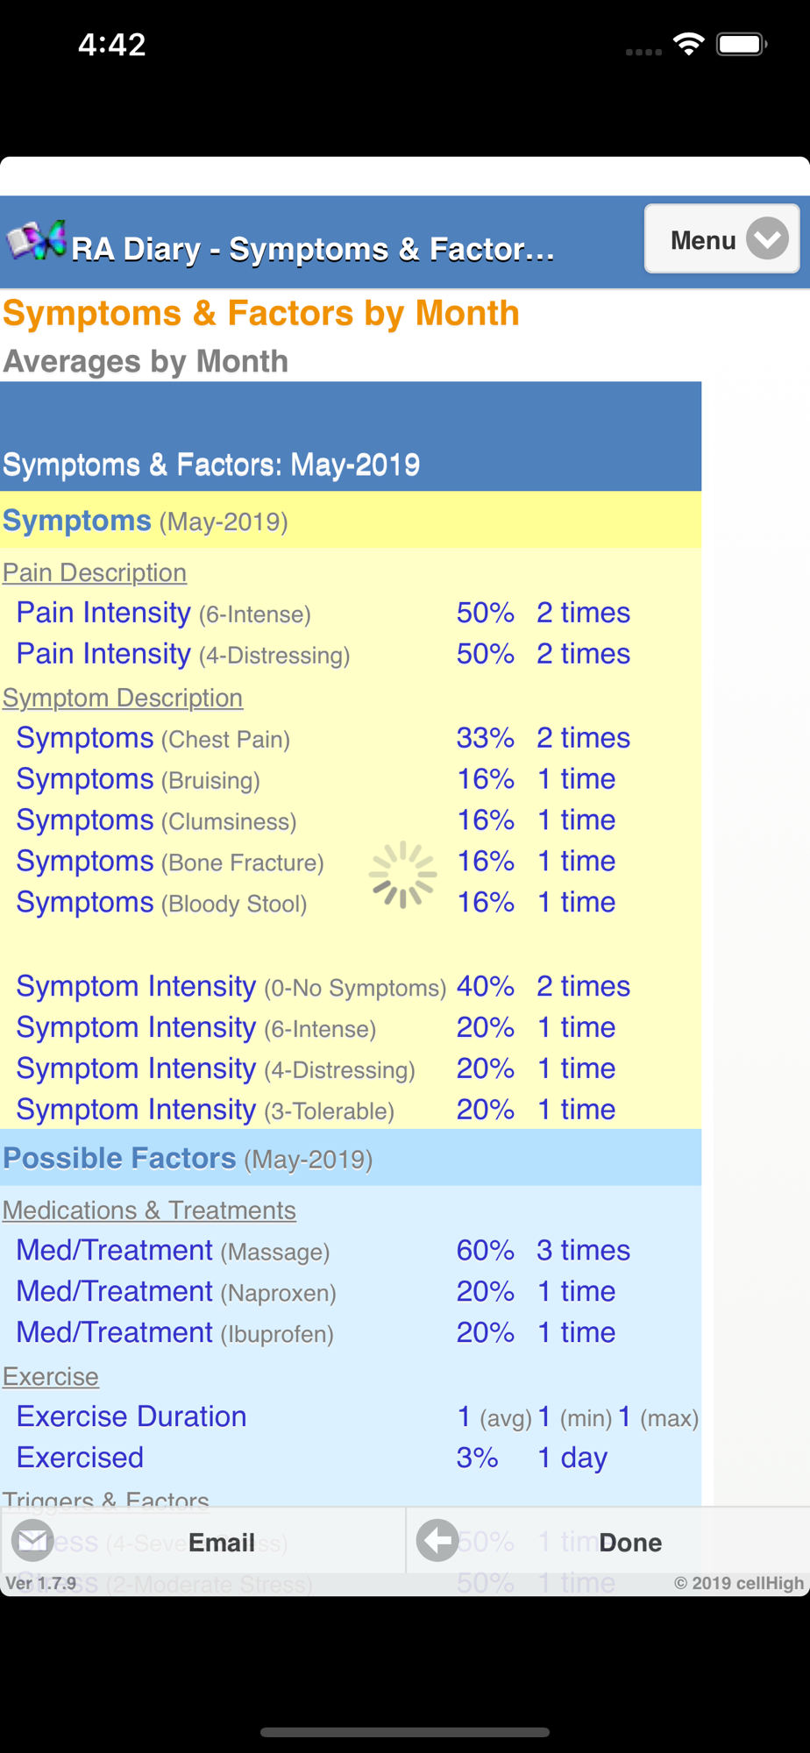This screenshot has width=810, height=1753.
Task: Open the Symptom Description link
Action: pyautogui.click(x=123, y=698)
